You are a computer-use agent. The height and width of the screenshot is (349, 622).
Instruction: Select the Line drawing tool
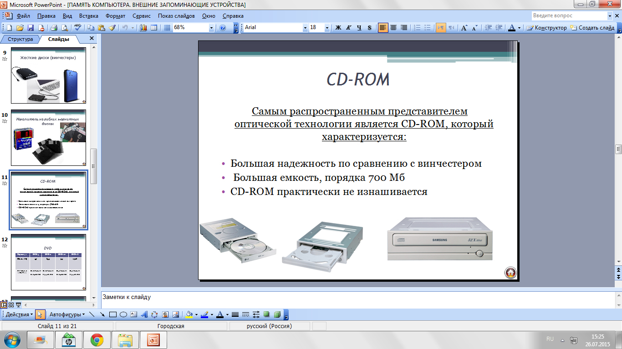tap(92, 314)
